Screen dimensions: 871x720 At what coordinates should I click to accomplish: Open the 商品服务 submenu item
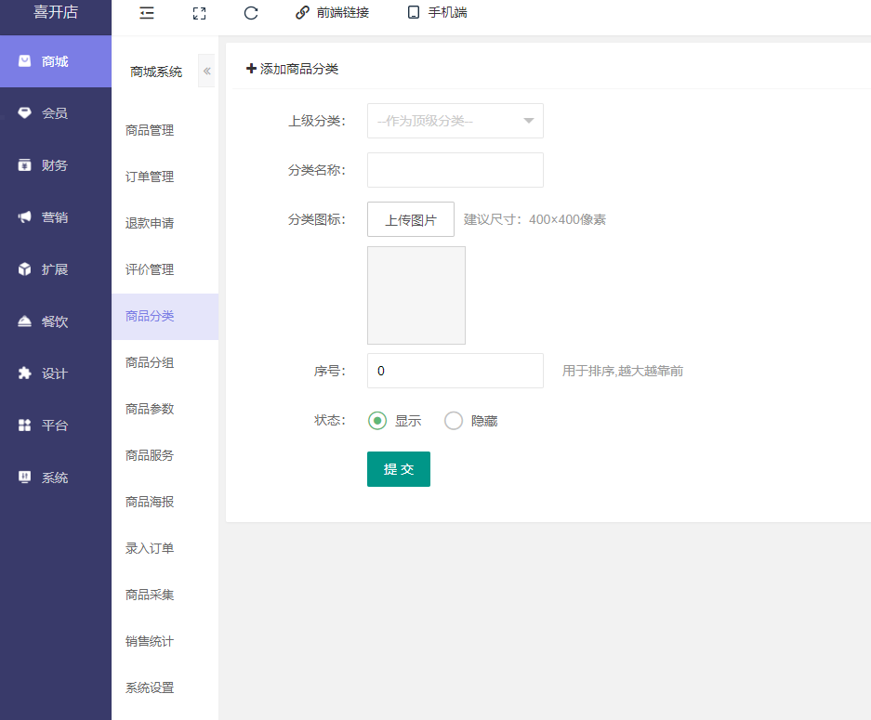click(165, 456)
